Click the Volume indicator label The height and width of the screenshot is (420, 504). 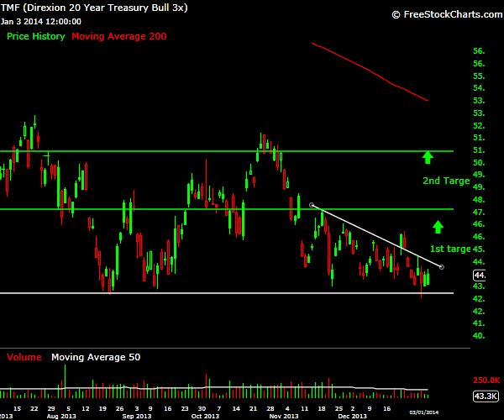tap(24, 357)
